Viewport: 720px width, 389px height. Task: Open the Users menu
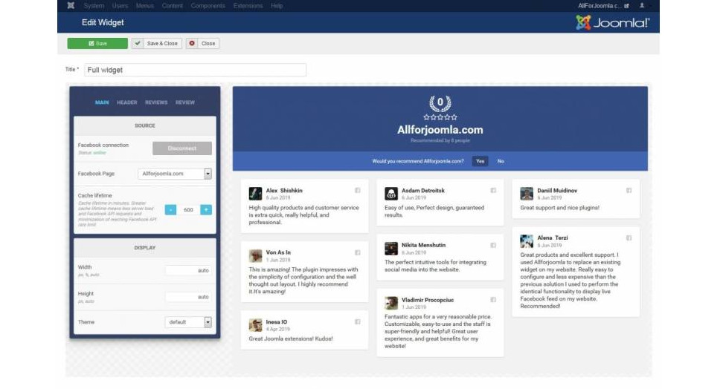coord(120,5)
